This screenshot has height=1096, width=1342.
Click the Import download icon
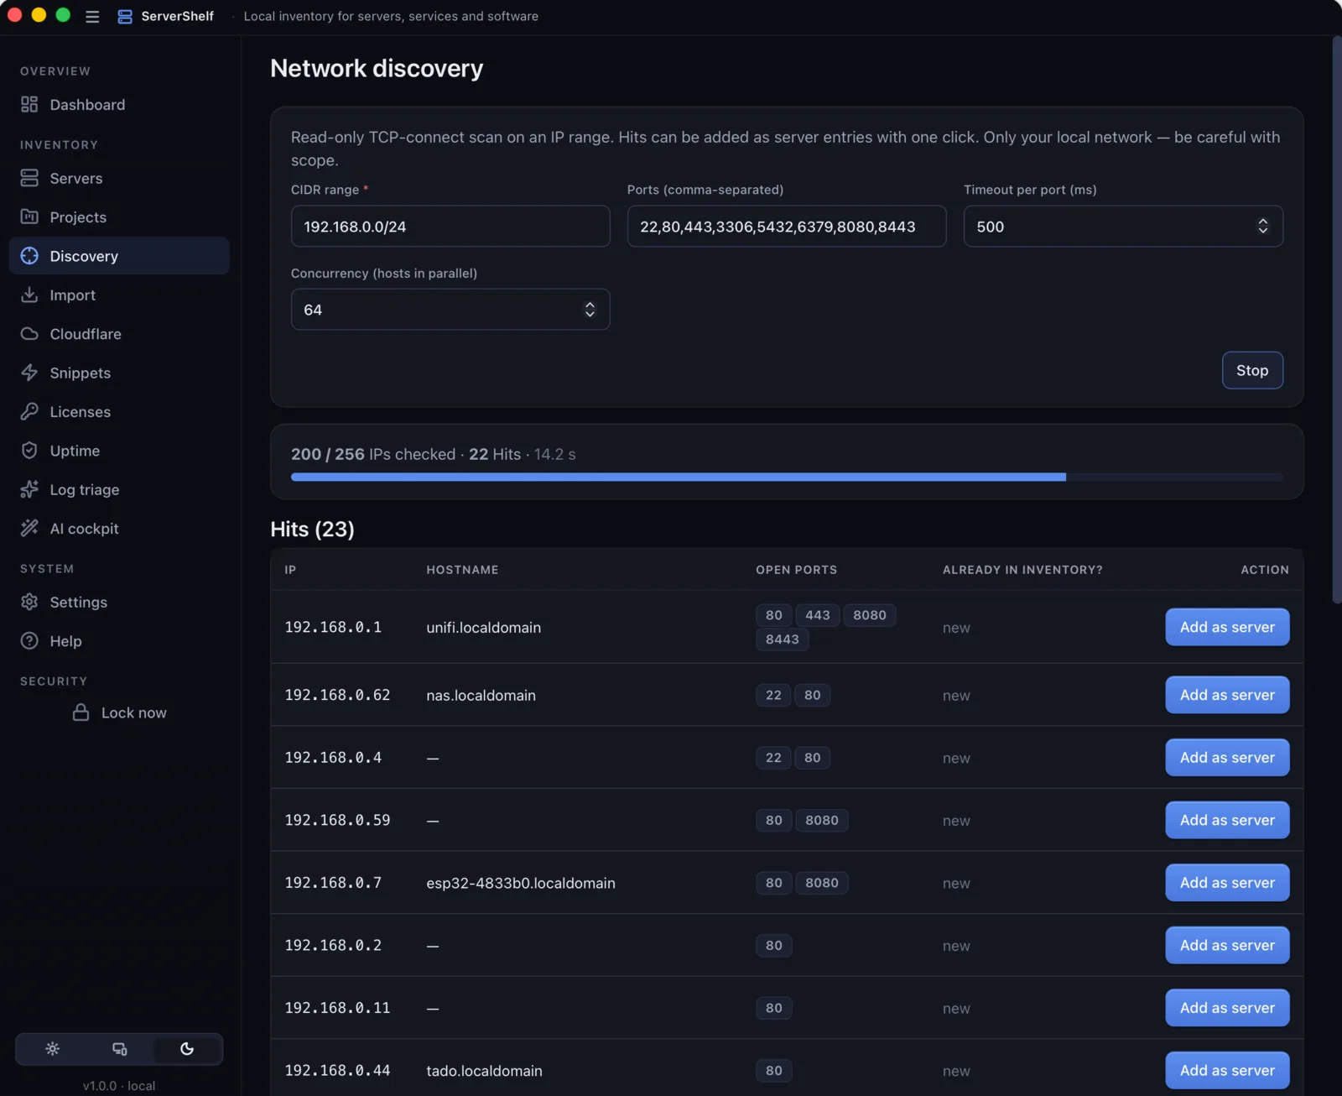click(29, 295)
